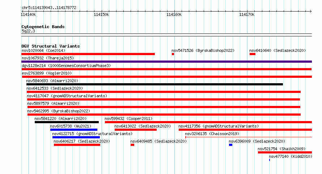This screenshot has width=322, height=174.
Task: Select the esv2763899 (Vogler2010) label
Action: point(47,73)
